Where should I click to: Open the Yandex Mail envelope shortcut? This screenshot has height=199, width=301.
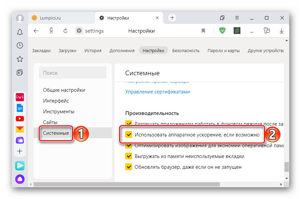tap(20, 129)
